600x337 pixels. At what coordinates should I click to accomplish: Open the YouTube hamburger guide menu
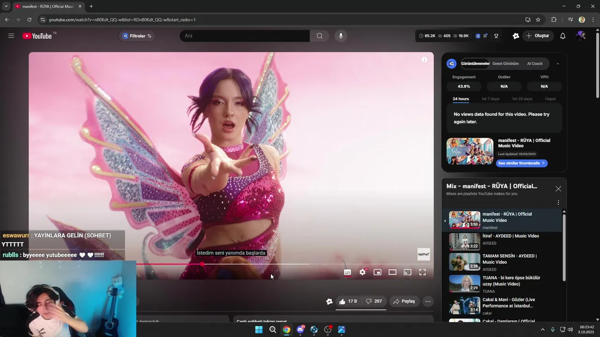(x=11, y=36)
